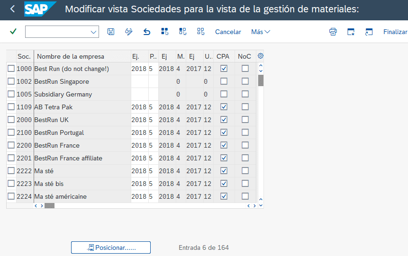Screen dimensions: 408x256
Task: Click the print icon
Action: [x=333, y=32]
